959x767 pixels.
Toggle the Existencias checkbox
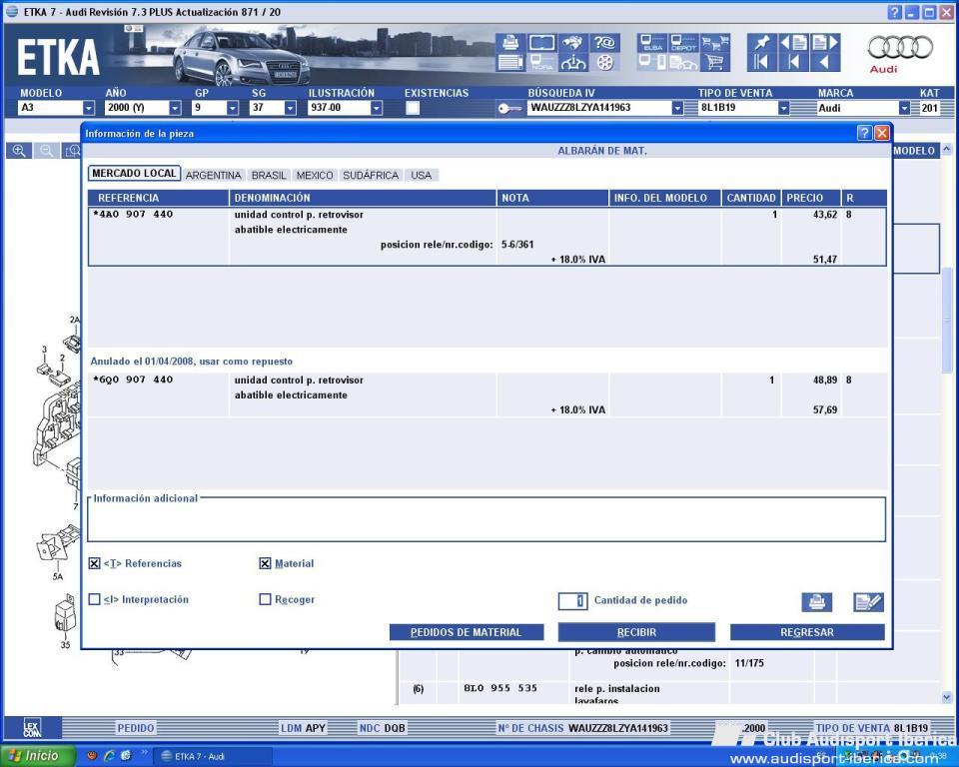pos(413,108)
